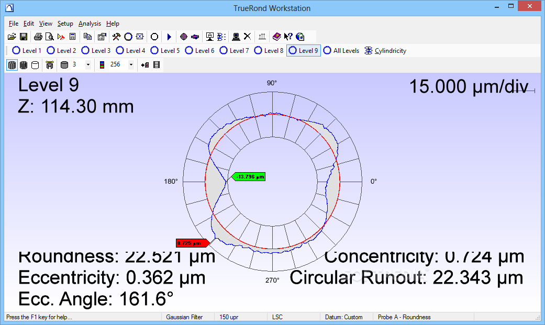Activate the What's This help pointer
The height and width of the screenshot is (325, 545).
pos(288,37)
